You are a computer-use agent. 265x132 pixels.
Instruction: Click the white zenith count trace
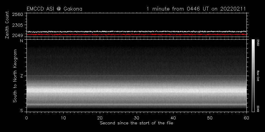pyautogui.click(x=137, y=31)
